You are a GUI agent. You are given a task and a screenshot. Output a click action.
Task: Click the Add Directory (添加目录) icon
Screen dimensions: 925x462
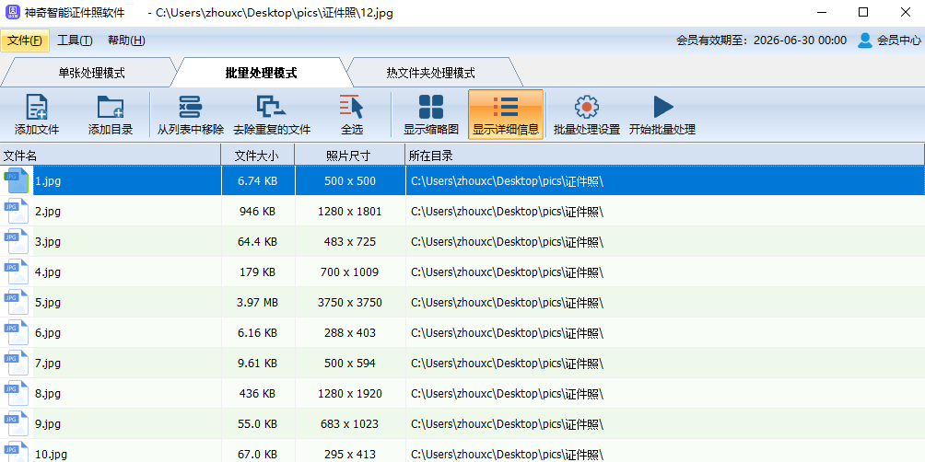111,108
